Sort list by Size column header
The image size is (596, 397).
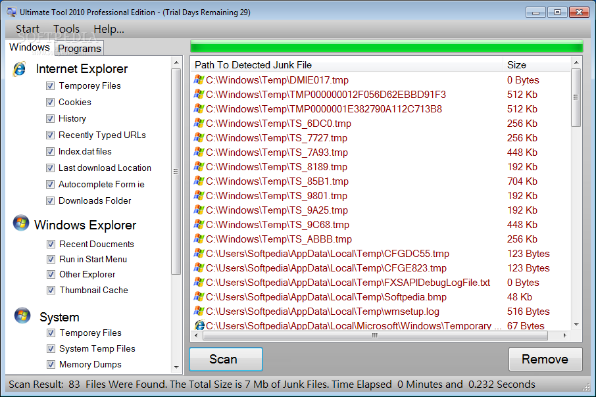(x=537, y=65)
